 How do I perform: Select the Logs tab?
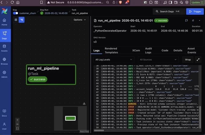[96, 50]
